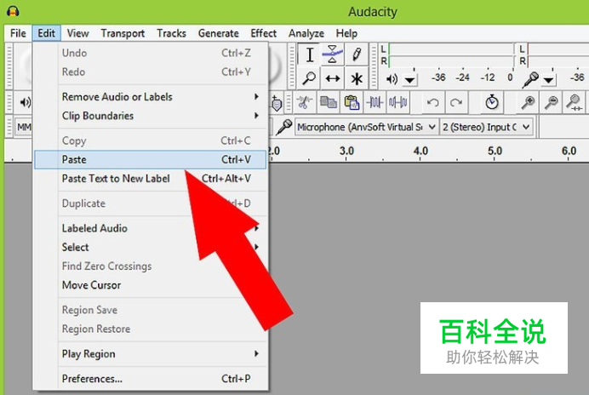Select the Zoom magnifier tool

coord(310,78)
